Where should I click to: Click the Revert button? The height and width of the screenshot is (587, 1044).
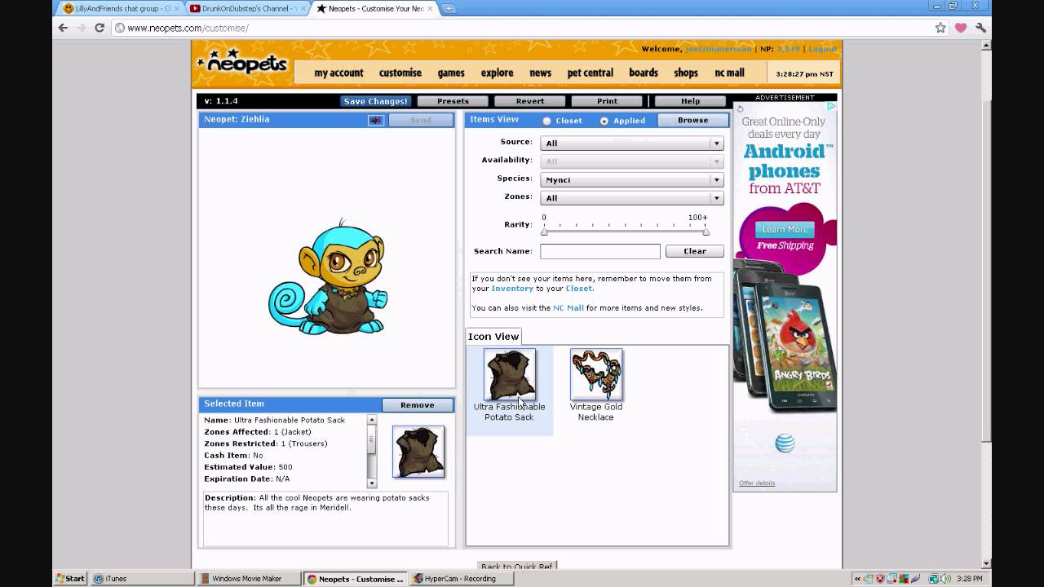(x=530, y=101)
